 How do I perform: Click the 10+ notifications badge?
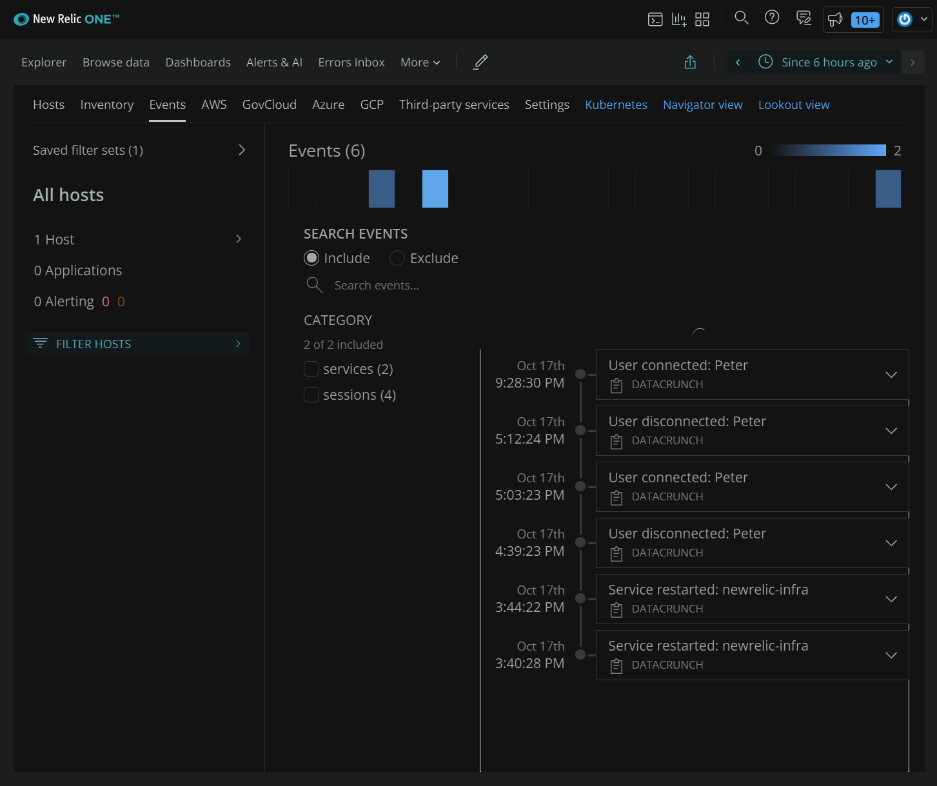pos(865,20)
